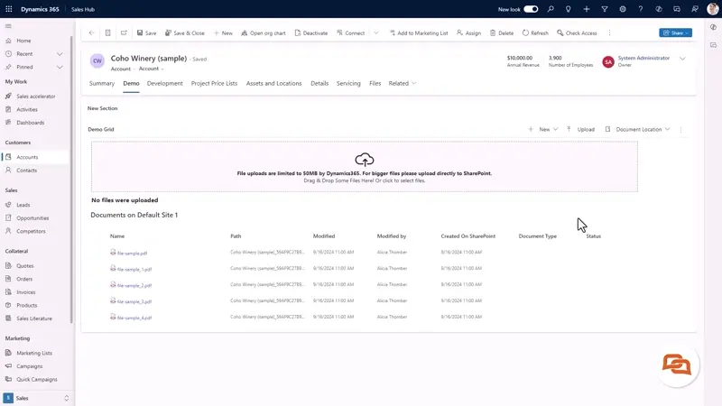Viewport: 722px width, 406px height.
Task: Click the Share button
Action: [x=675, y=33]
